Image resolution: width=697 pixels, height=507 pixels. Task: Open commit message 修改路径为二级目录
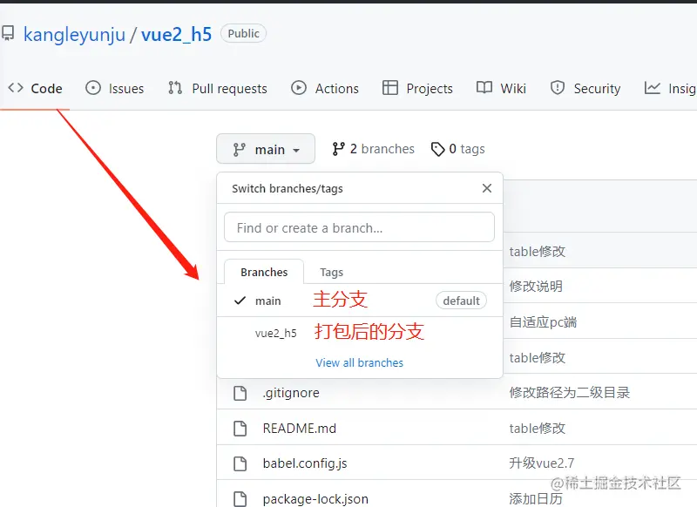click(570, 393)
